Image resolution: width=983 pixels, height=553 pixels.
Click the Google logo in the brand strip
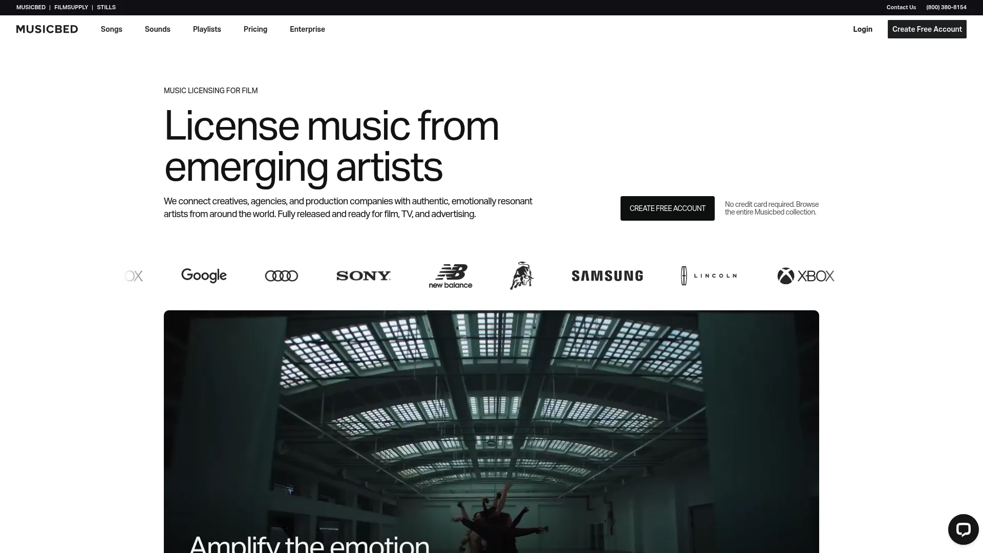click(204, 275)
